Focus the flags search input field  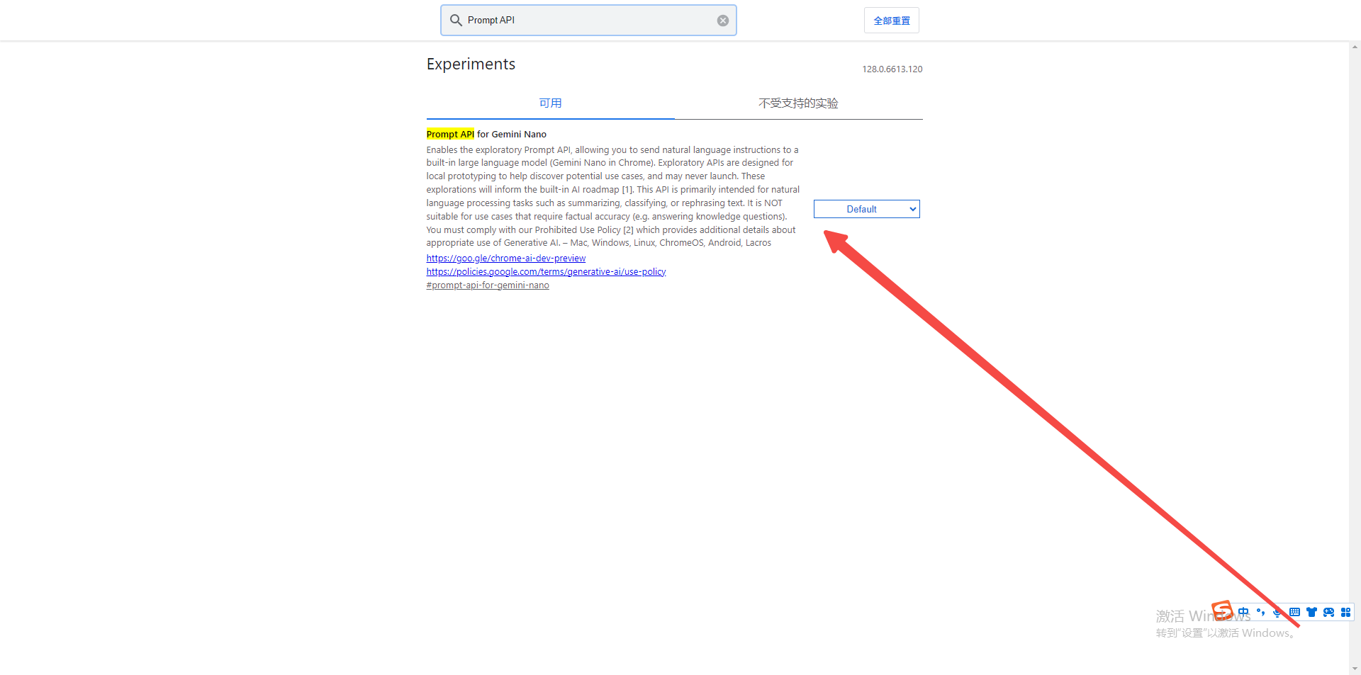coord(588,21)
